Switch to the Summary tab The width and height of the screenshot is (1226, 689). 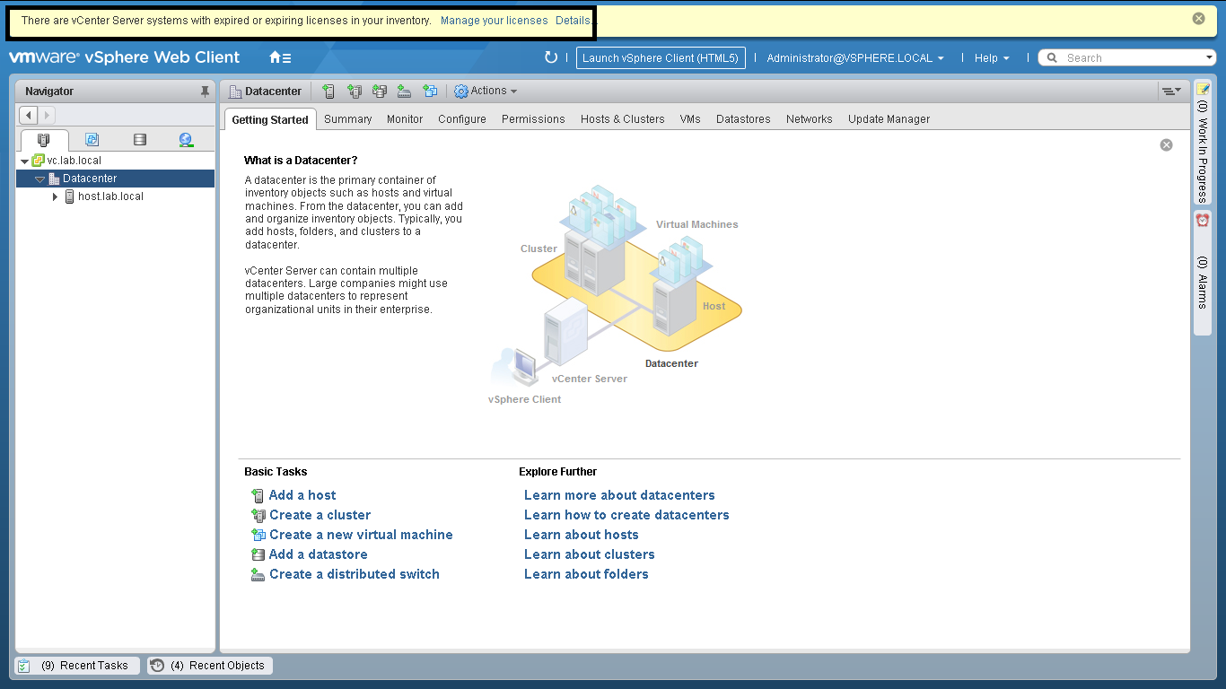point(347,119)
